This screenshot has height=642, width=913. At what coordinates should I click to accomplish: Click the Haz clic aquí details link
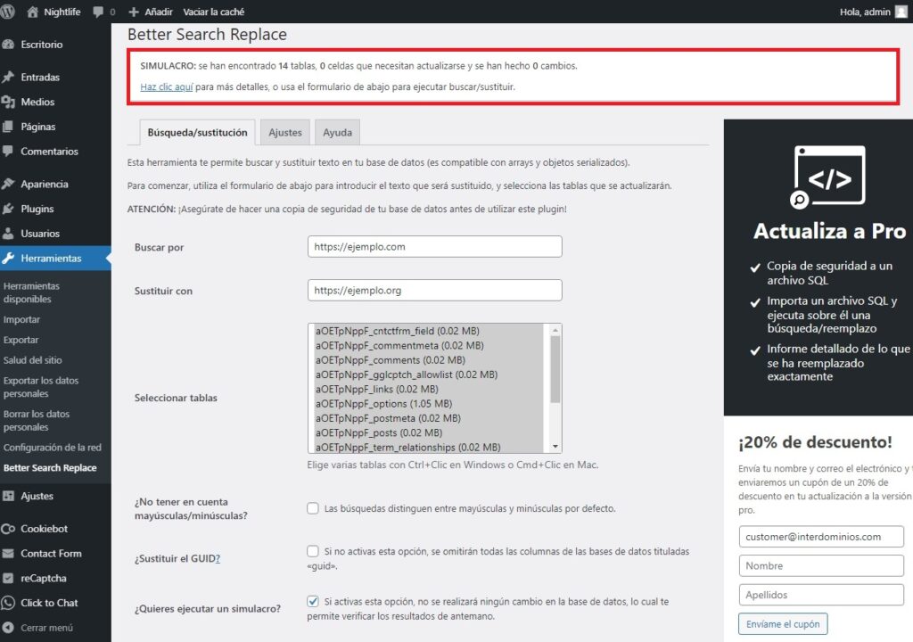pos(167,86)
